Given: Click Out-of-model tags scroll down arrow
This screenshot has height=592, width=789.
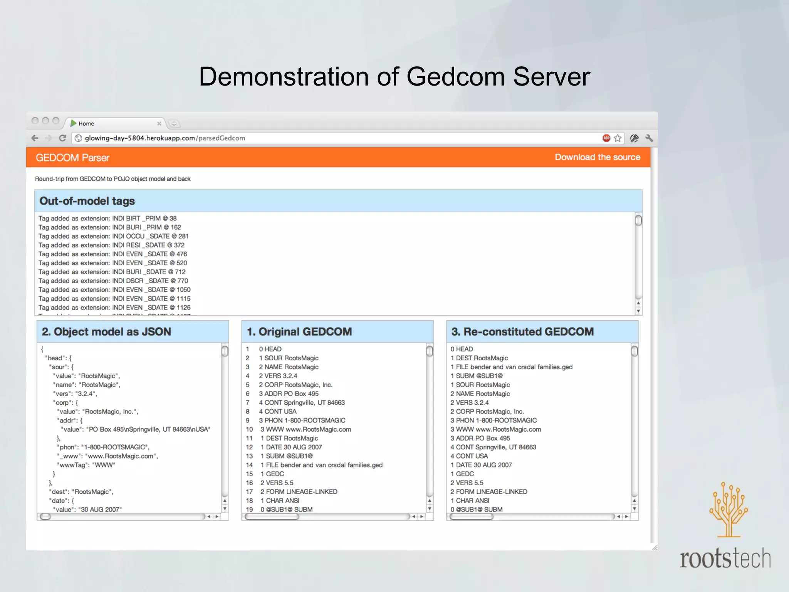Looking at the screenshot, I should (x=638, y=311).
